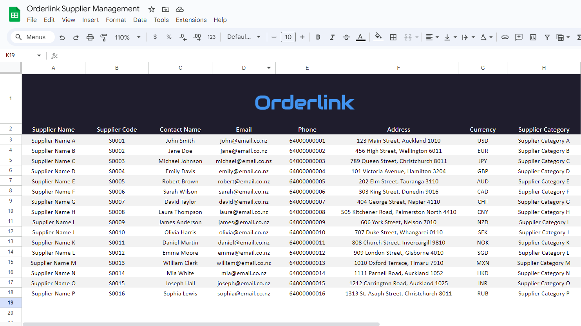Click the move to folder icon
Screen dimensions: 581x326
point(166,9)
